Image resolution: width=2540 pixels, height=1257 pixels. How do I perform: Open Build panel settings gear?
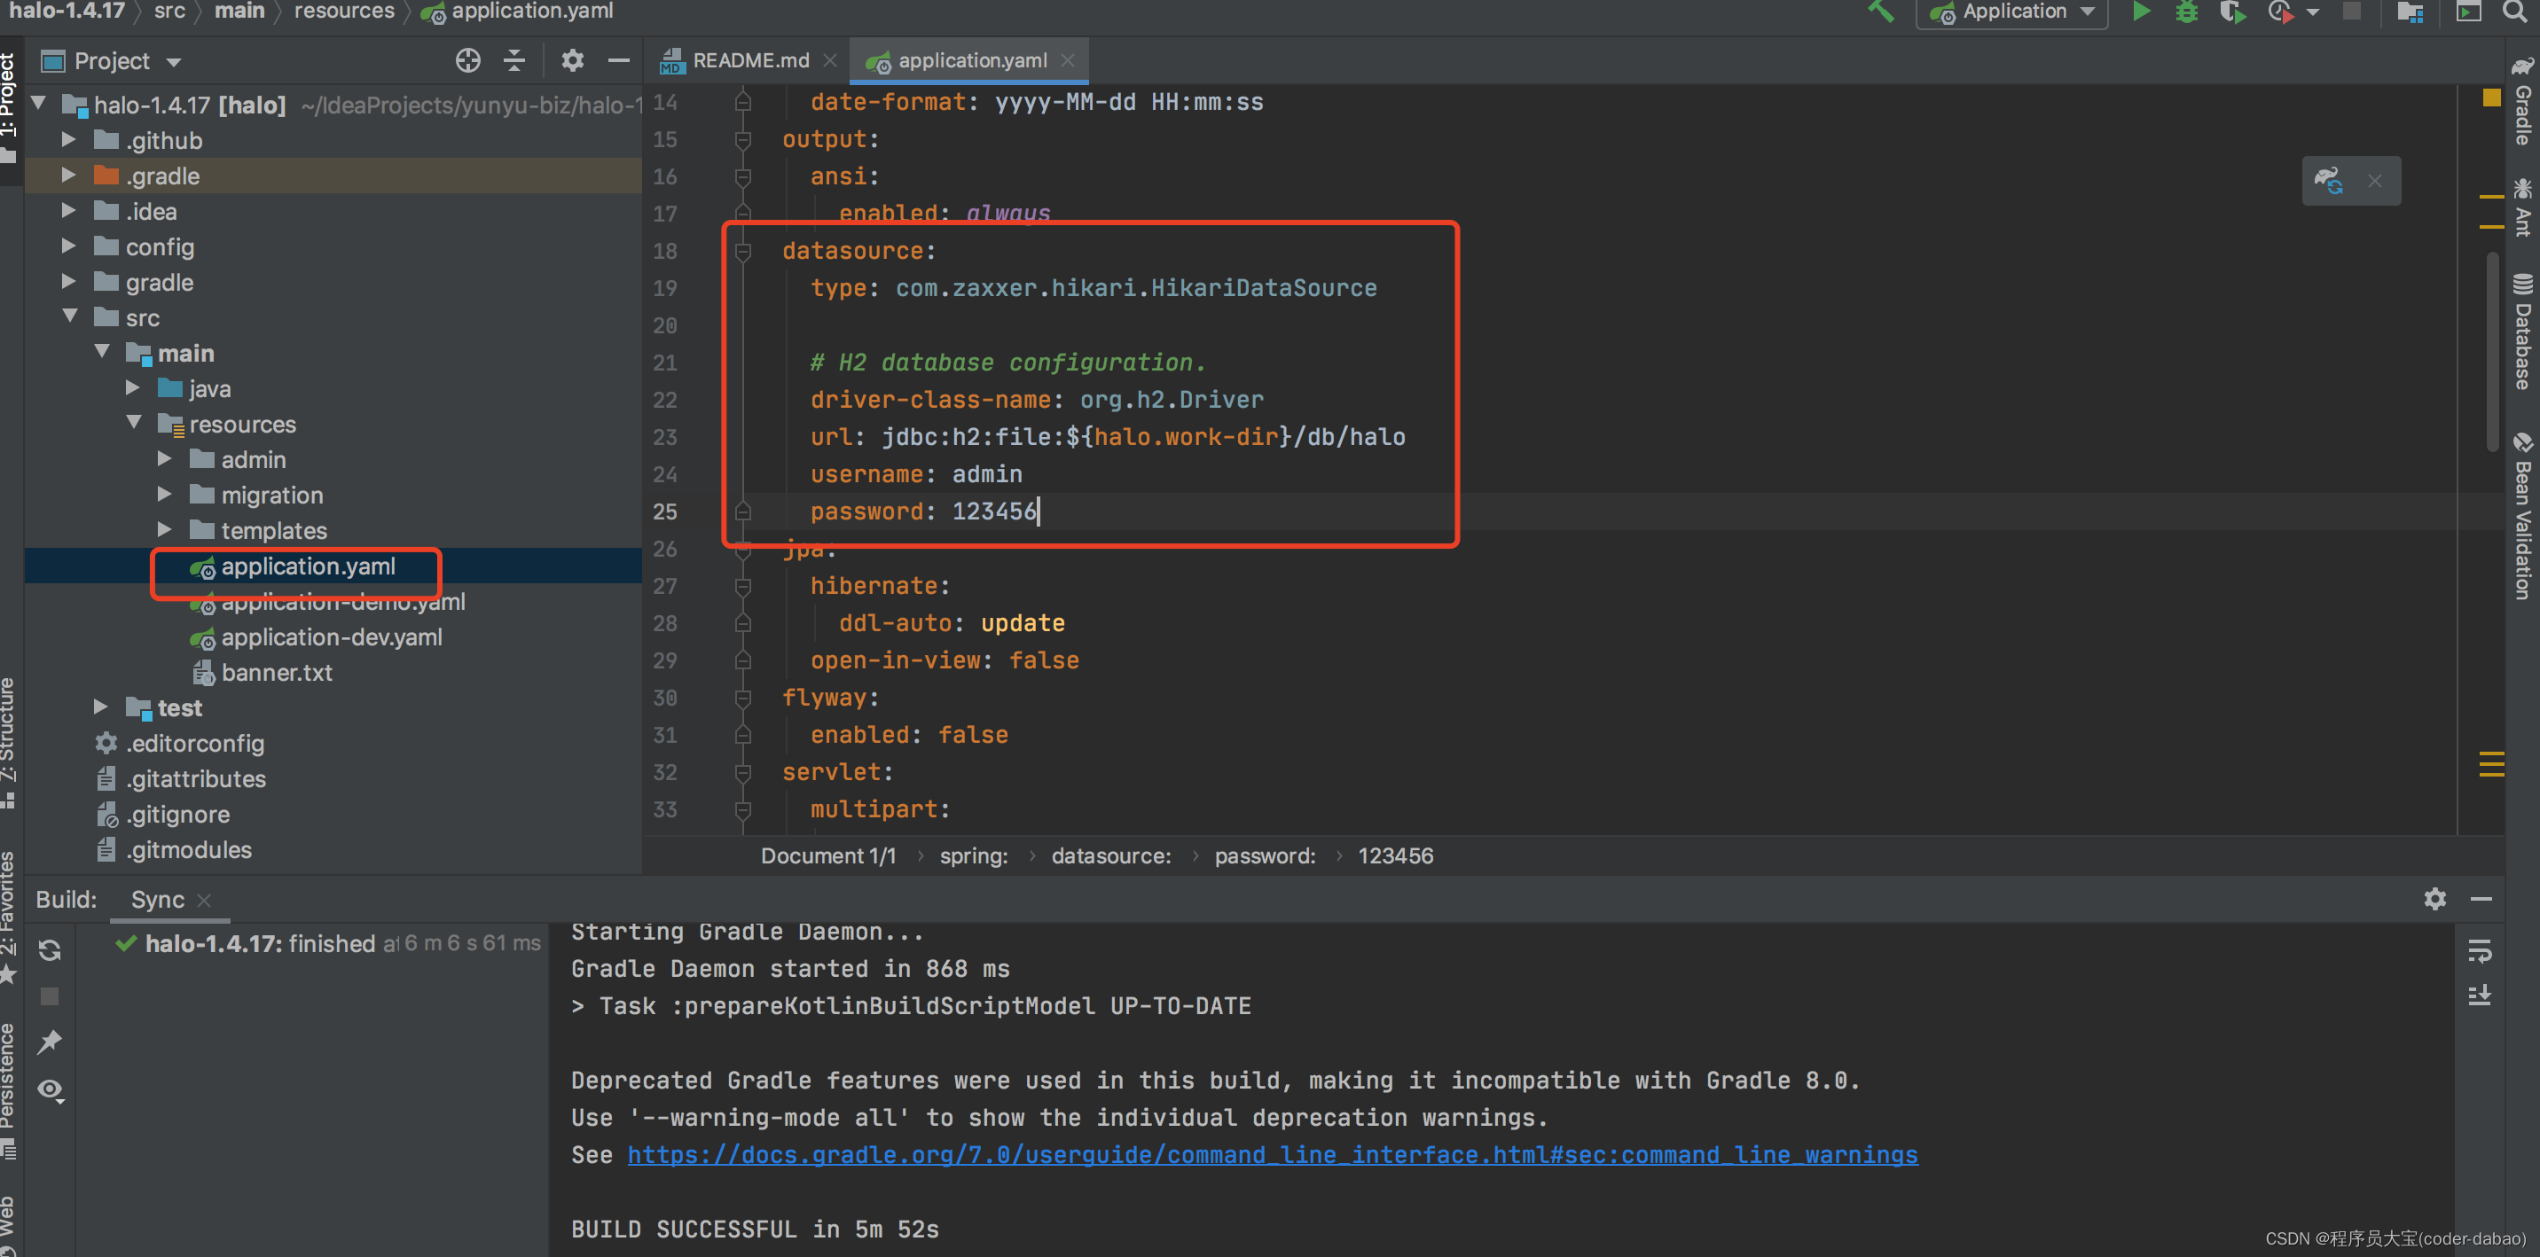pos(2434,898)
